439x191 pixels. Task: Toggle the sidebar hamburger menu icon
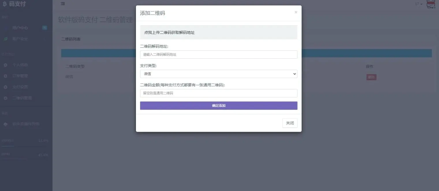click(63, 4)
